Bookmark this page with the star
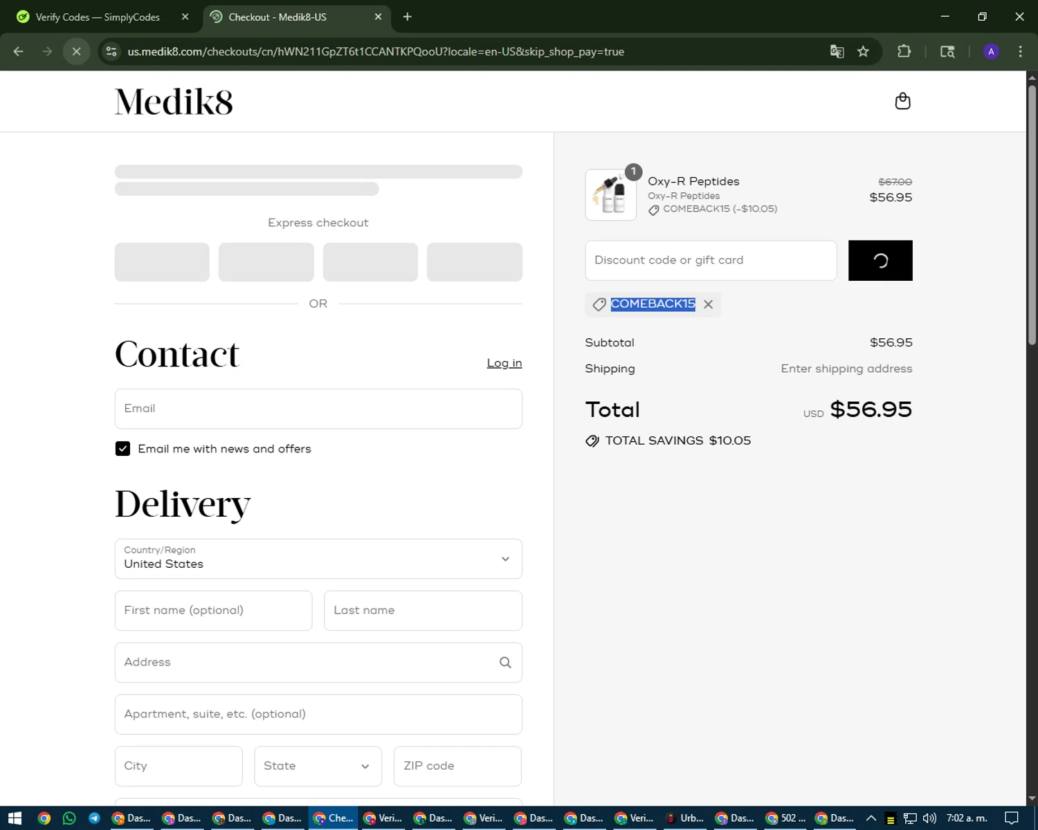Screen dimensions: 1038x830 point(863,51)
